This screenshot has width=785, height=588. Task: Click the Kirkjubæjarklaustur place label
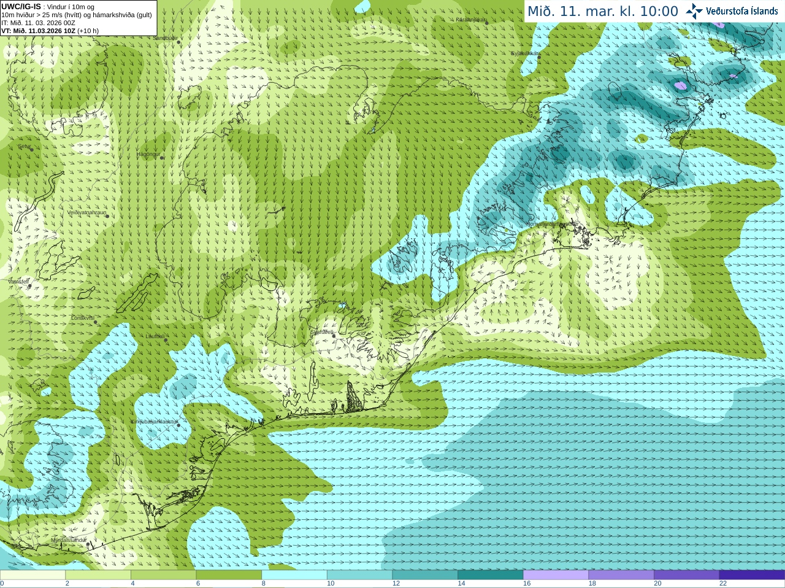pos(155,422)
